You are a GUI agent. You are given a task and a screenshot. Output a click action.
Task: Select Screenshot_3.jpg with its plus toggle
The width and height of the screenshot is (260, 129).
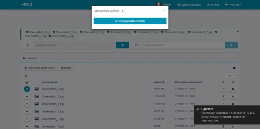(27, 96)
